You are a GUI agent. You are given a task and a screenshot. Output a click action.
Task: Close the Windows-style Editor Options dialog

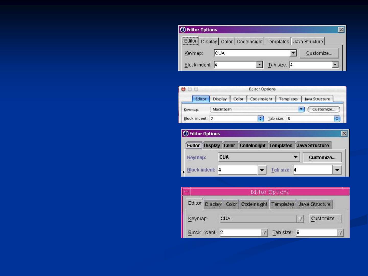(x=341, y=30)
